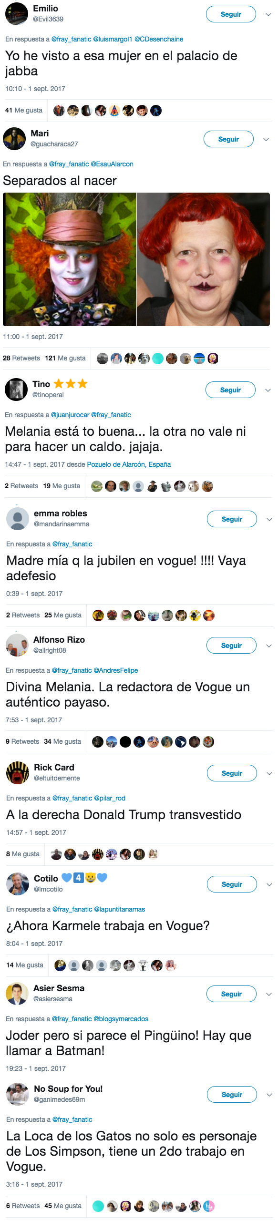This screenshot has width=278, height=1221.
Task: Expand options chevron on Tino's tweet
Action: pos(268,390)
